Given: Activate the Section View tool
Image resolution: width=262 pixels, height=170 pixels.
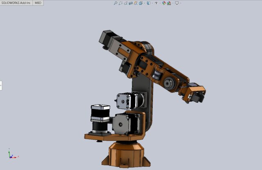Looking at the screenshot, I should click(131, 3).
